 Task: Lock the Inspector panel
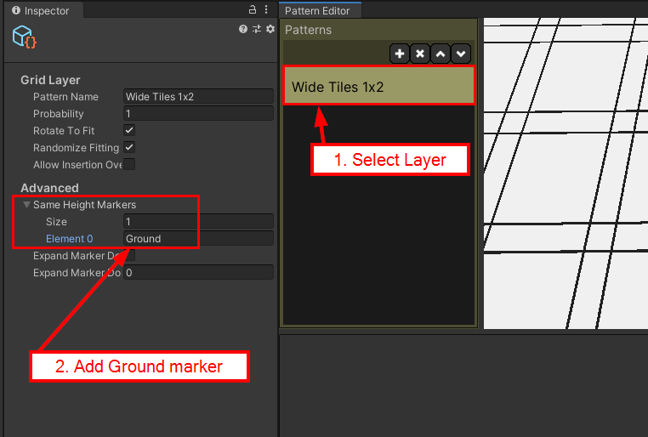pyautogui.click(x=252, y=9)
